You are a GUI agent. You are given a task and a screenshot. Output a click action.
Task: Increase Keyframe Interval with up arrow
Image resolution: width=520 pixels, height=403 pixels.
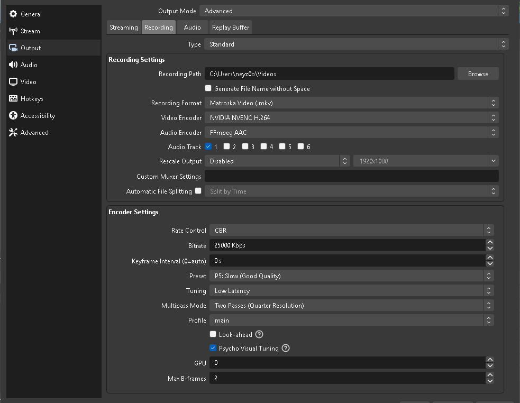click(490, 258)
